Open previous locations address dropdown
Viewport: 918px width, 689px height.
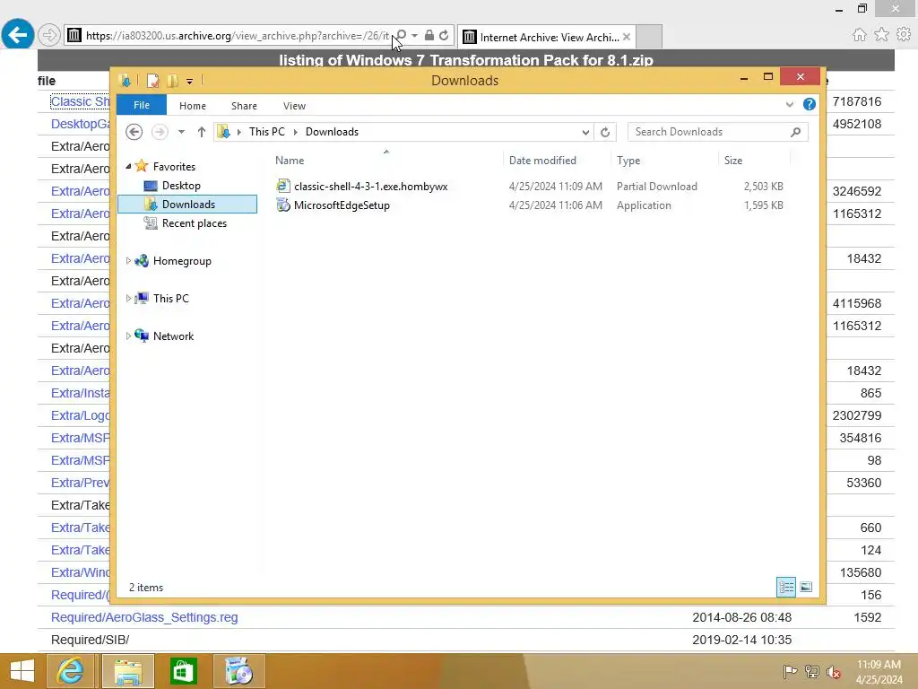click(x=585, y=133)
